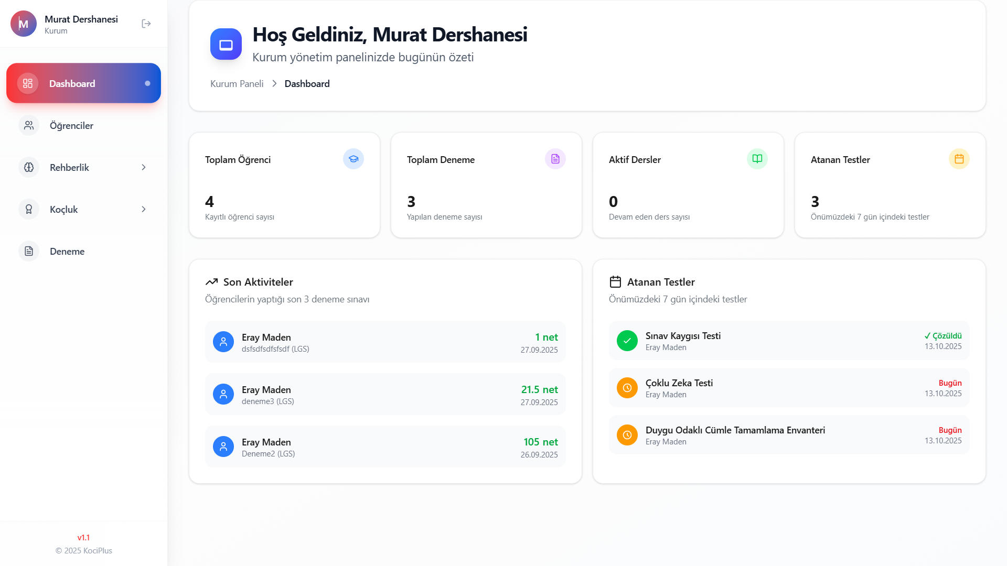The width and height of the screenshot is (1007, 566).
Task: Click the orange clock icon for Çoklu Zeka Testi
Action: point(627,388)
